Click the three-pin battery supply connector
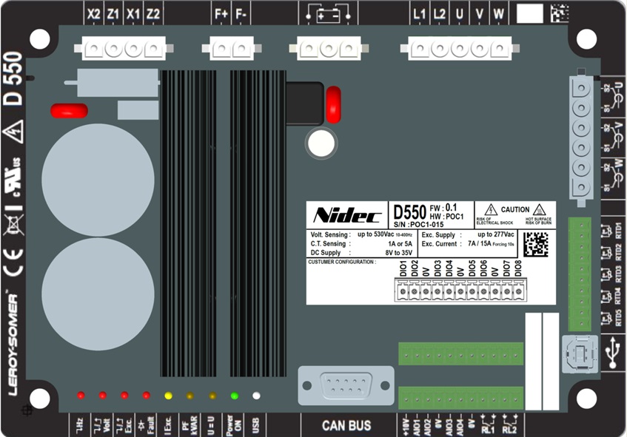627x437 pixels. click(x=329, y=48)
